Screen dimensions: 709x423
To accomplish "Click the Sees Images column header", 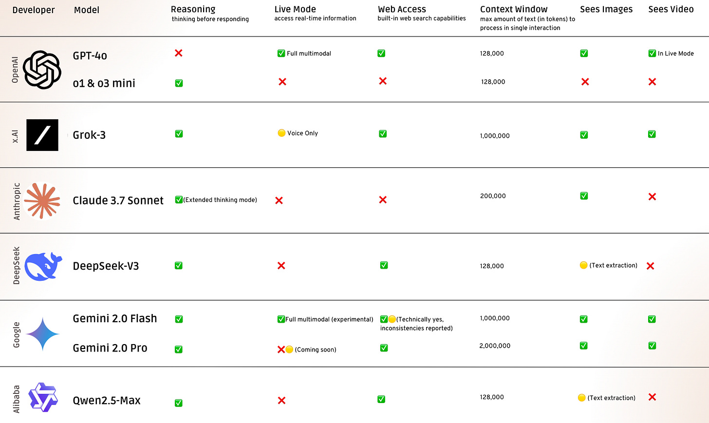I will pyautogui.click(x=606, y=9).
